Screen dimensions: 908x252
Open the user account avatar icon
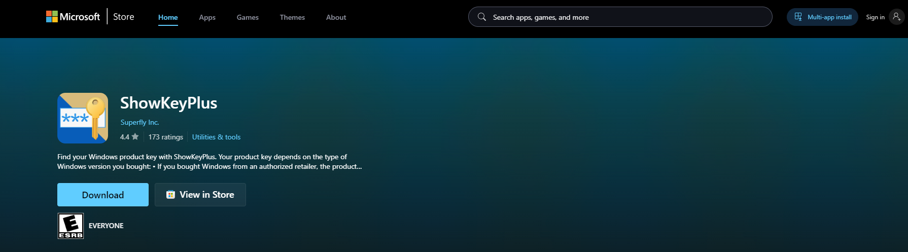897,17
